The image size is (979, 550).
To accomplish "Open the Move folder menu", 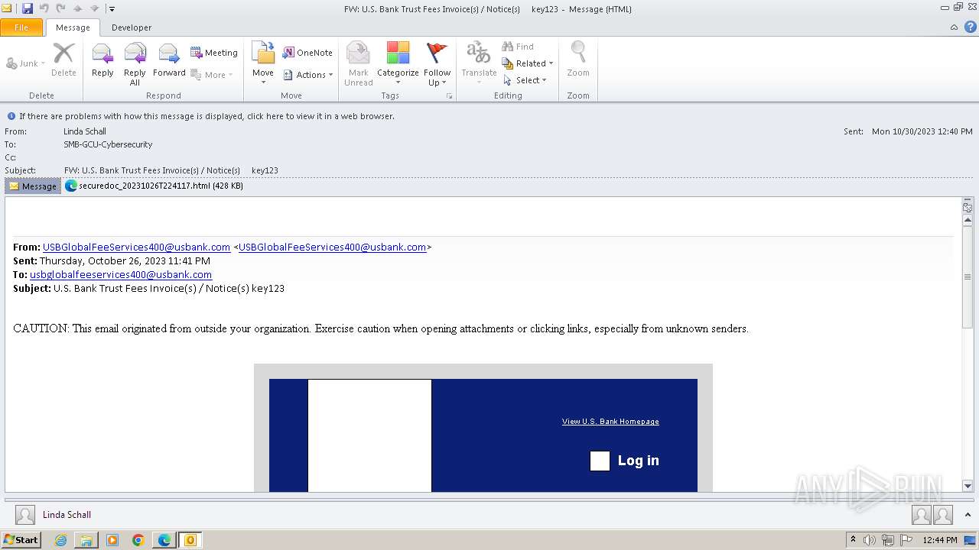I will pyautogui.click(x=263, y=63).
